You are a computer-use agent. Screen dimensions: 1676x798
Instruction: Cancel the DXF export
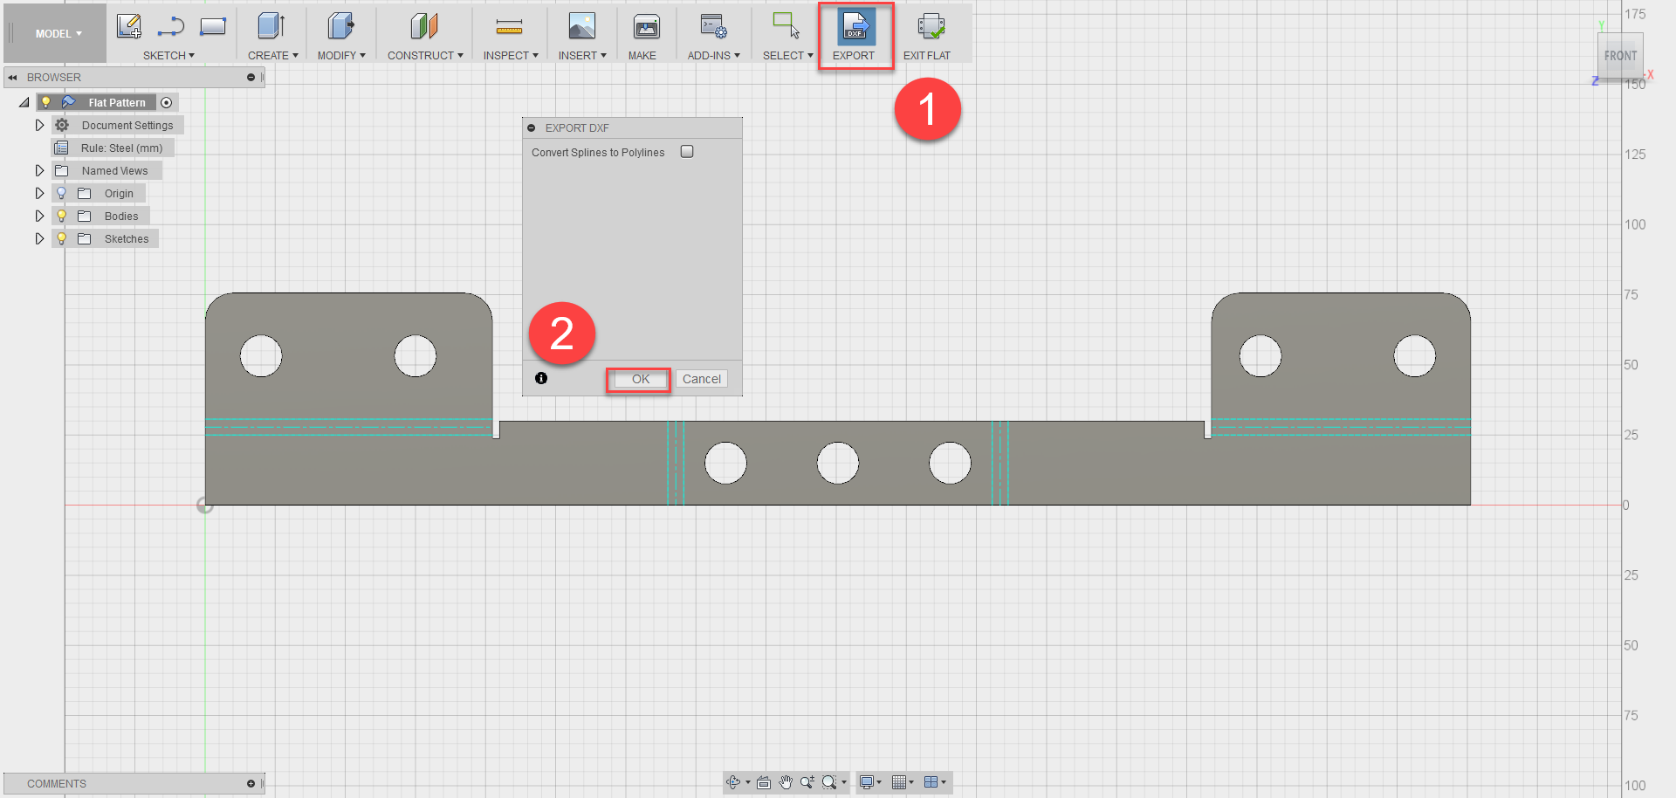(701, 378)
